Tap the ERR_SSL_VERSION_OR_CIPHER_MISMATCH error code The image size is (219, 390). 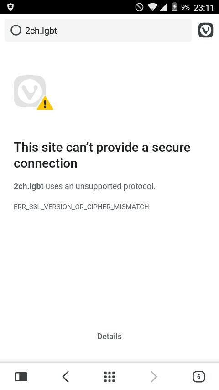[81, 207]
